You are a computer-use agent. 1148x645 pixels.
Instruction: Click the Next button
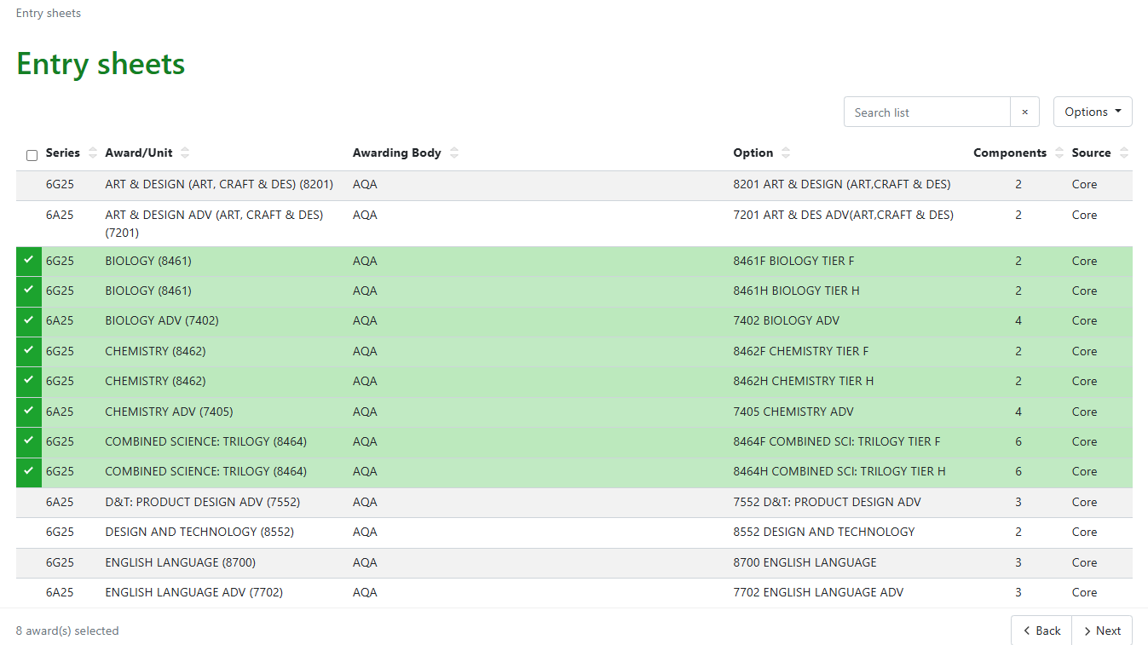tap(1102, 631)
